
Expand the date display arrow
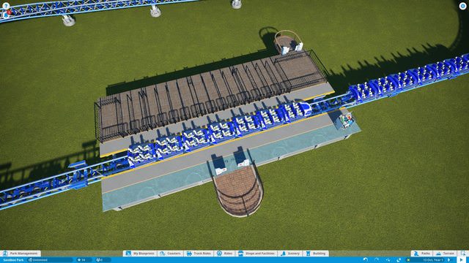tap(449, 260)
